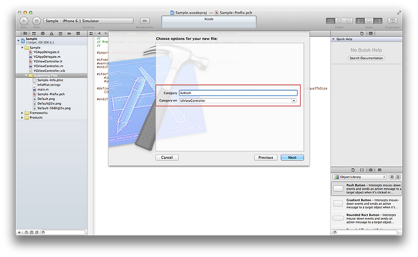
Task: Collapse the Sample group folder
Action: click(x=23, y=48)
